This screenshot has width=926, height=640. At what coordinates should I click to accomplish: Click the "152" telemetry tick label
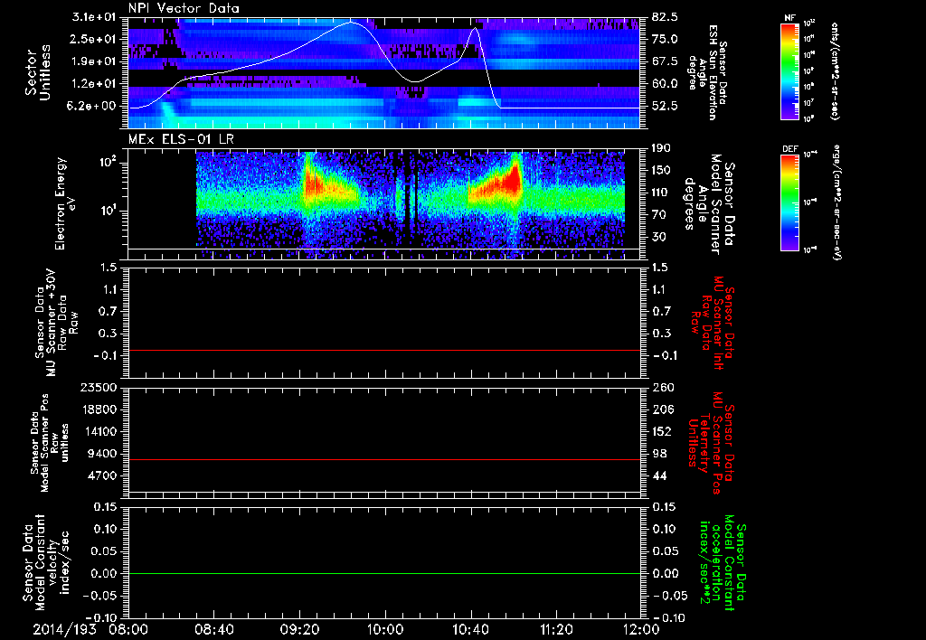click(662, 431)
